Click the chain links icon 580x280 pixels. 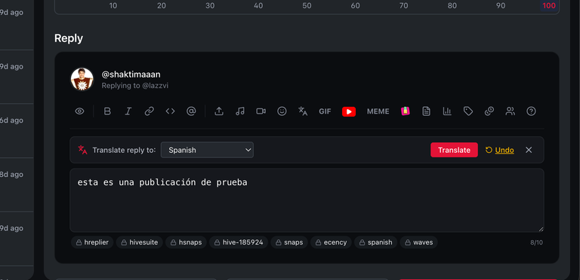tap(489, 111)
